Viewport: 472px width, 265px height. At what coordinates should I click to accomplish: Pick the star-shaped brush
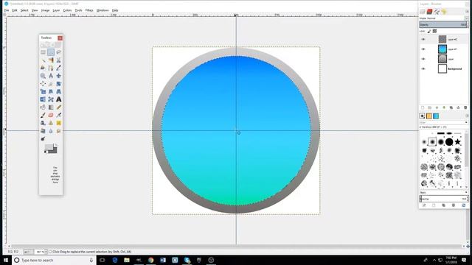[457, 142]
